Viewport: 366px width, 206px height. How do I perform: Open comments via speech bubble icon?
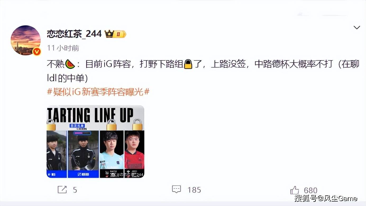click(x=176, y=189)
